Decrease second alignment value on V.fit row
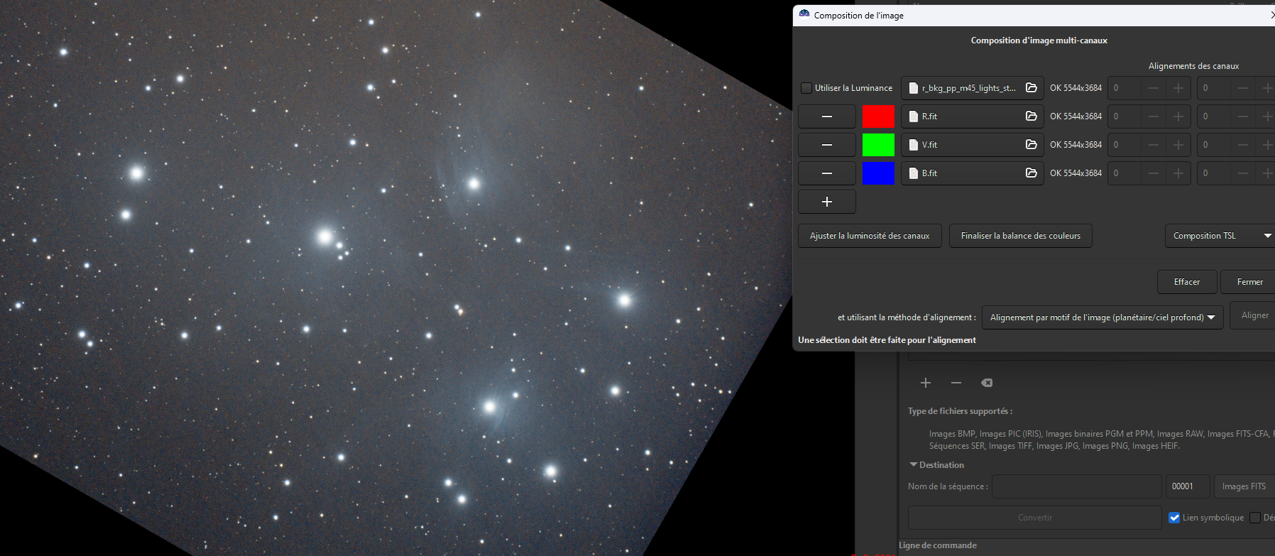Screen dimensions: 1275x556 click(x=1243, y=145)
